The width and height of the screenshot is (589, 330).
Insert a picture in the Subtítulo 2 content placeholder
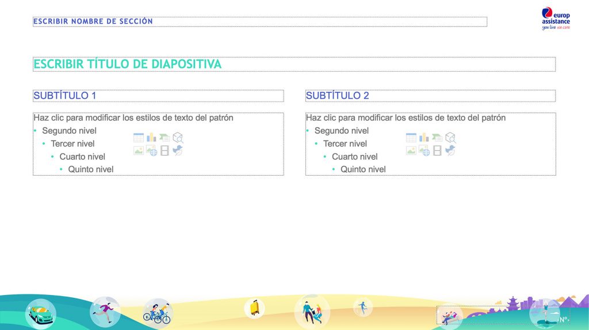point(411,151)
